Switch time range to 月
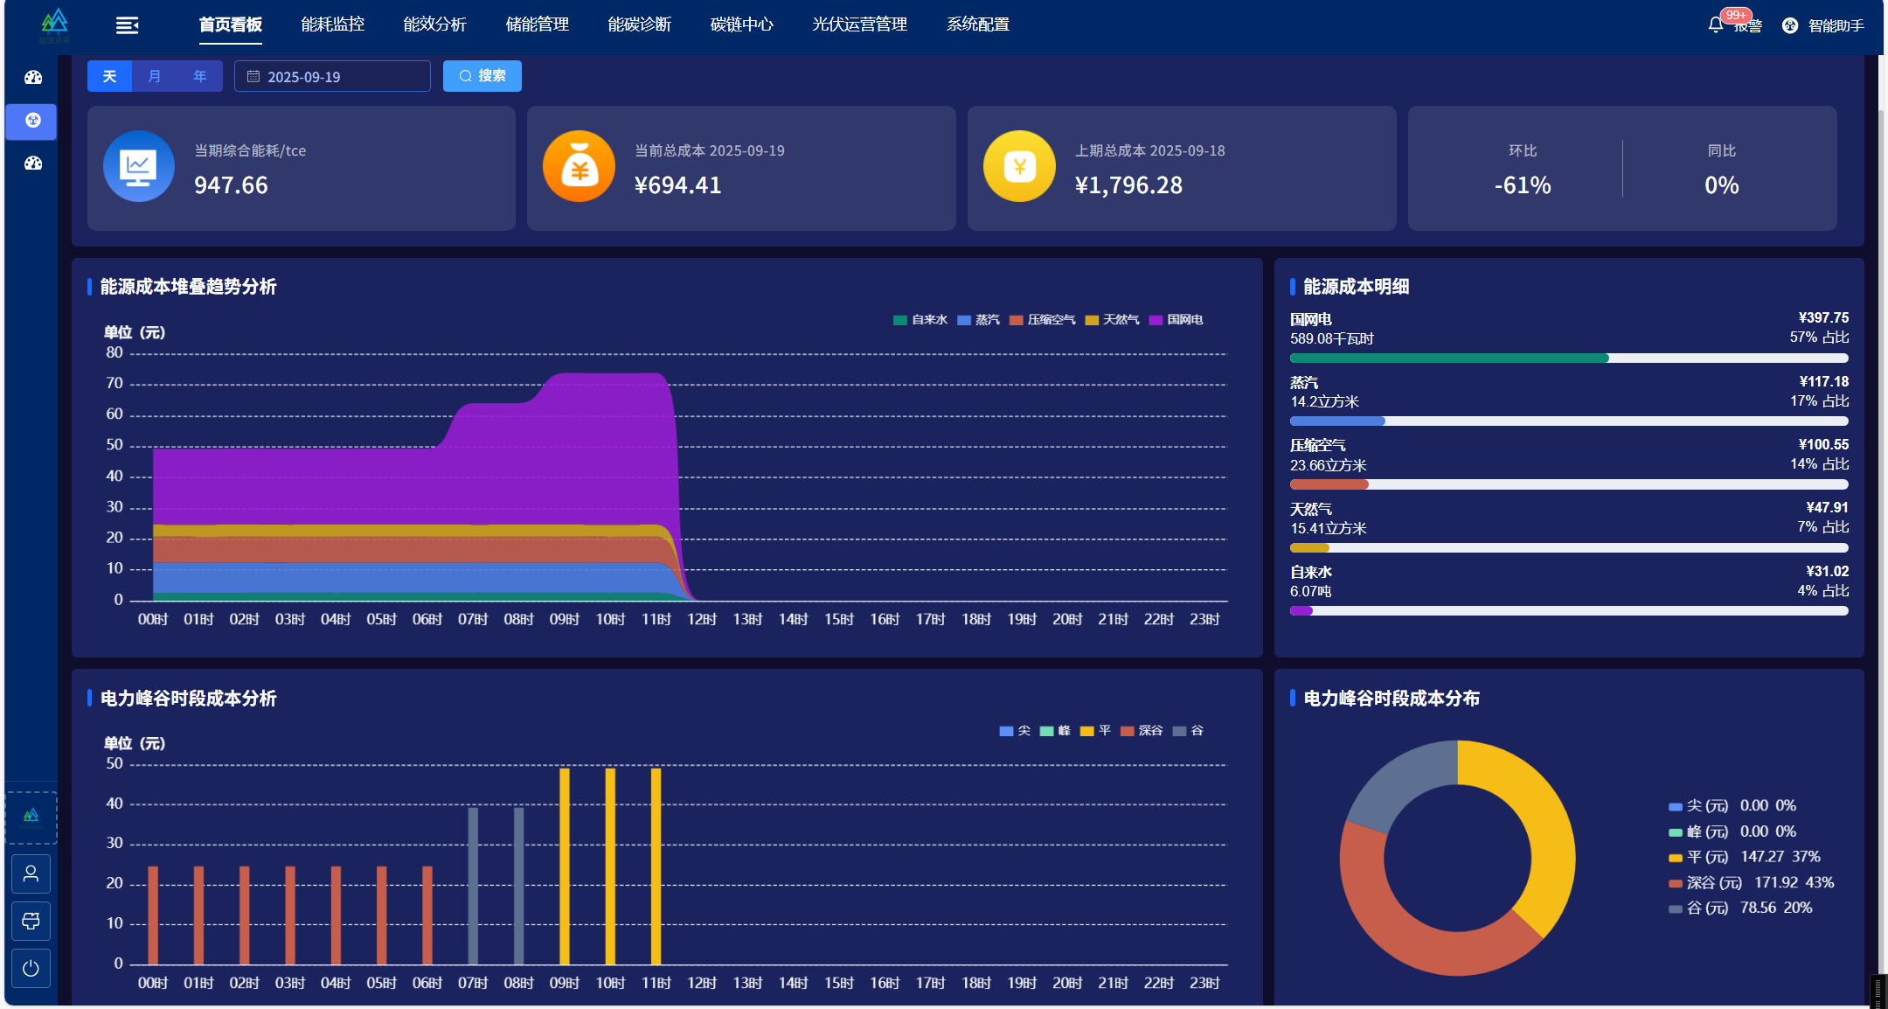 (x=155, y=76)
